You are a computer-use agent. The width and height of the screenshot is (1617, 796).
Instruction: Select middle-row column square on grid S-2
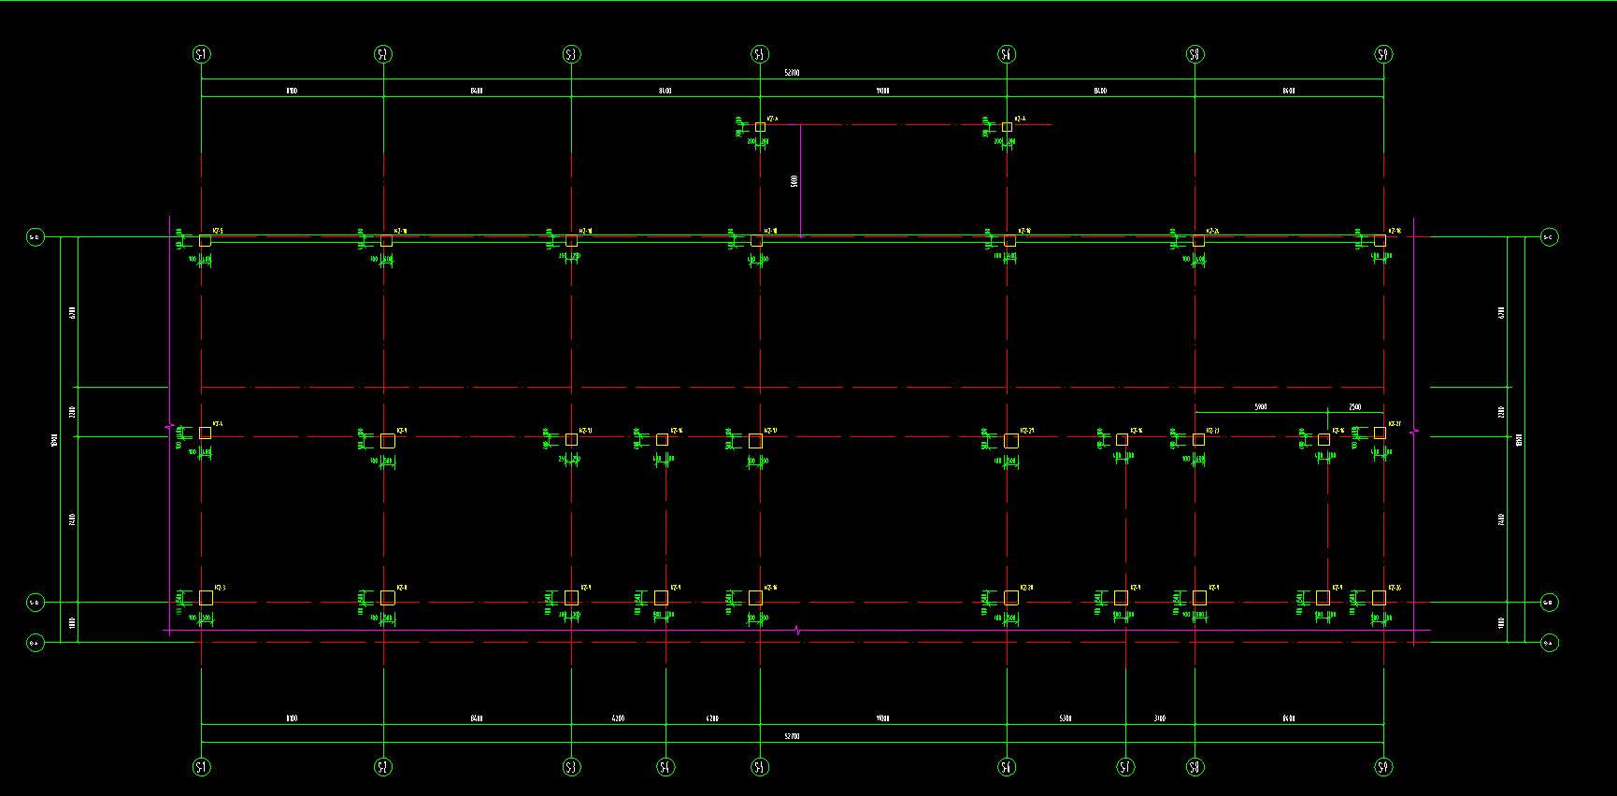(387, 440)
